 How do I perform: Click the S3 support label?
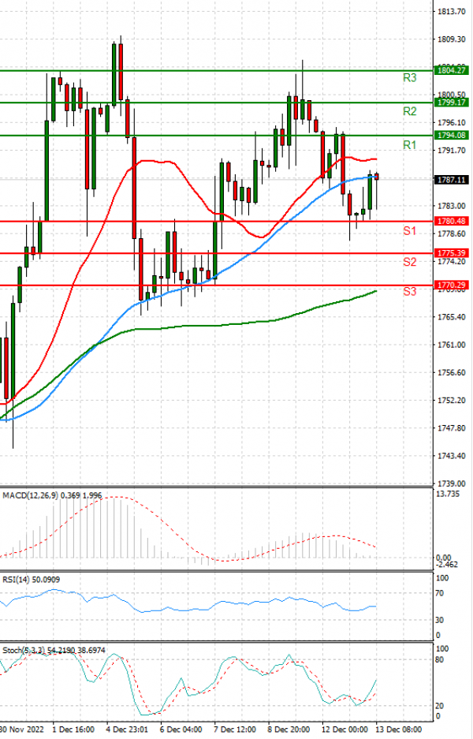pos(409,292)
